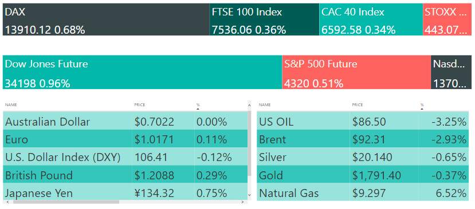Select the FTSE 100 Index tile
Image resolution: width=475 pixels, height=209 pixels.
pyautogui.click(x=264, y=19)
